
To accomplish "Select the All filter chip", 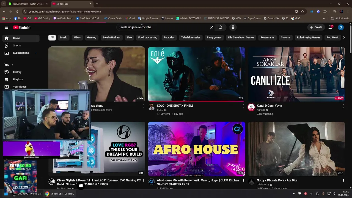I will (x=52, y=37).
